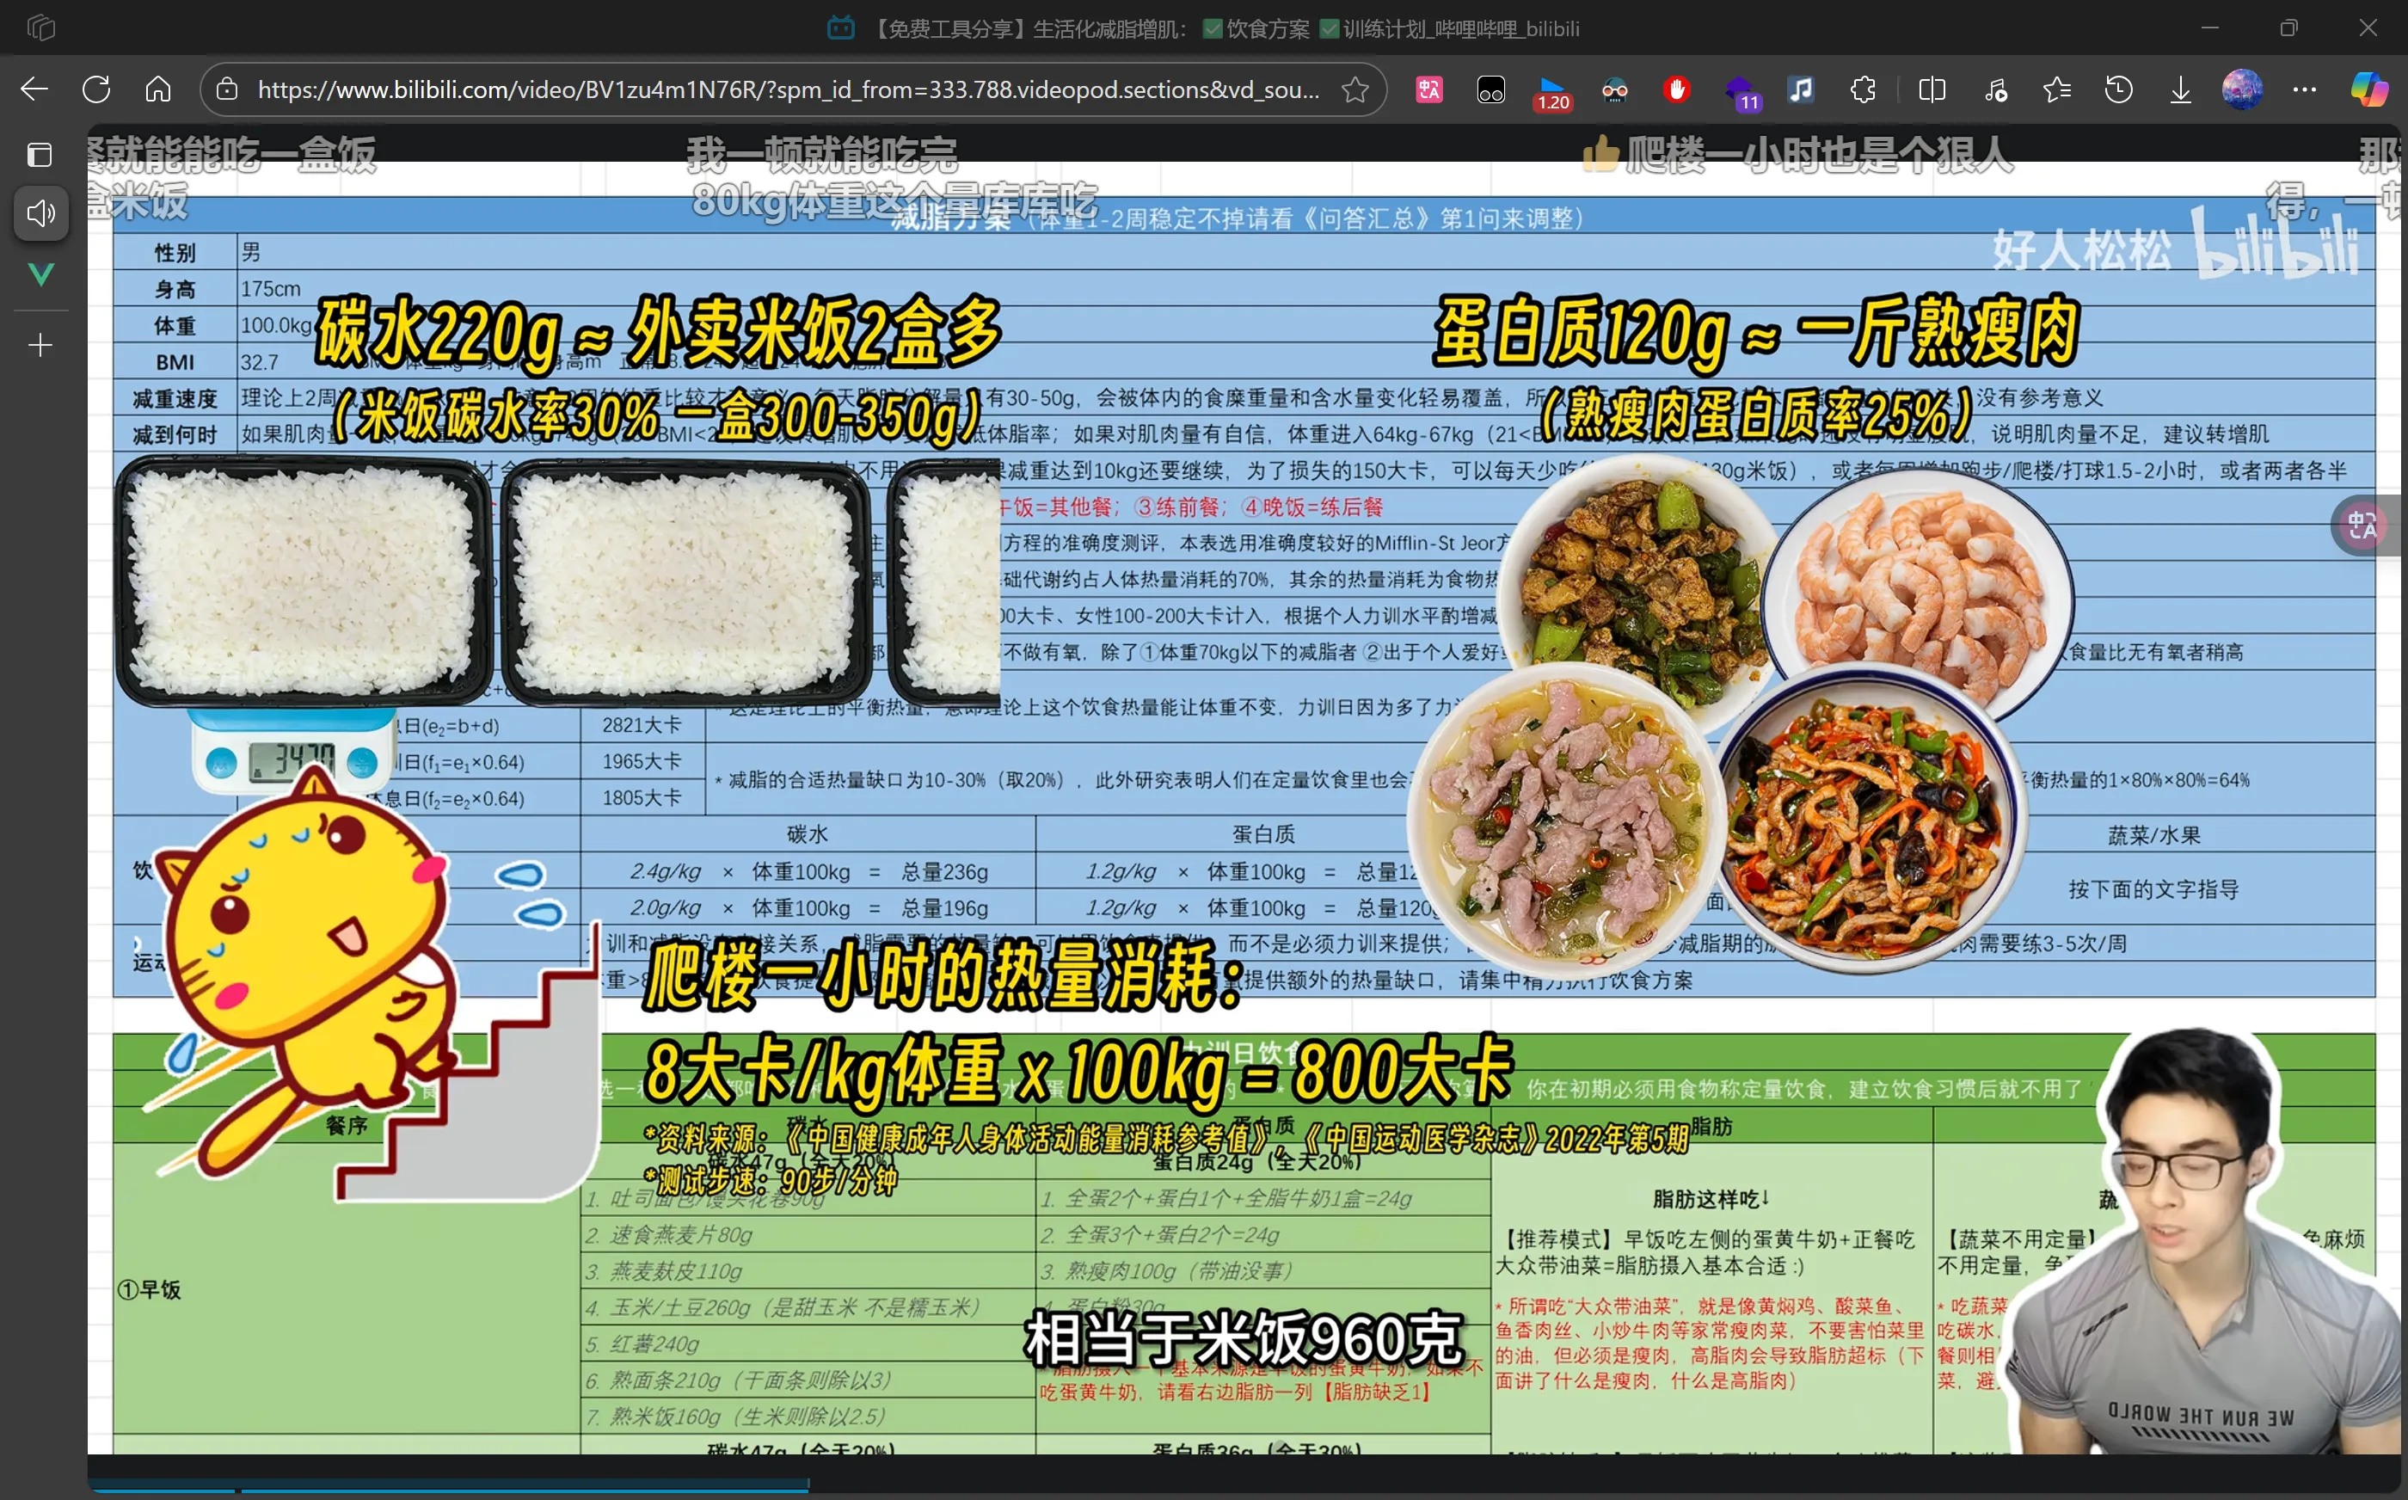Viewport: 2408px width, 1500px height.
Task: Click the '①早饭' meal label
Action: tap(150, 1289)
